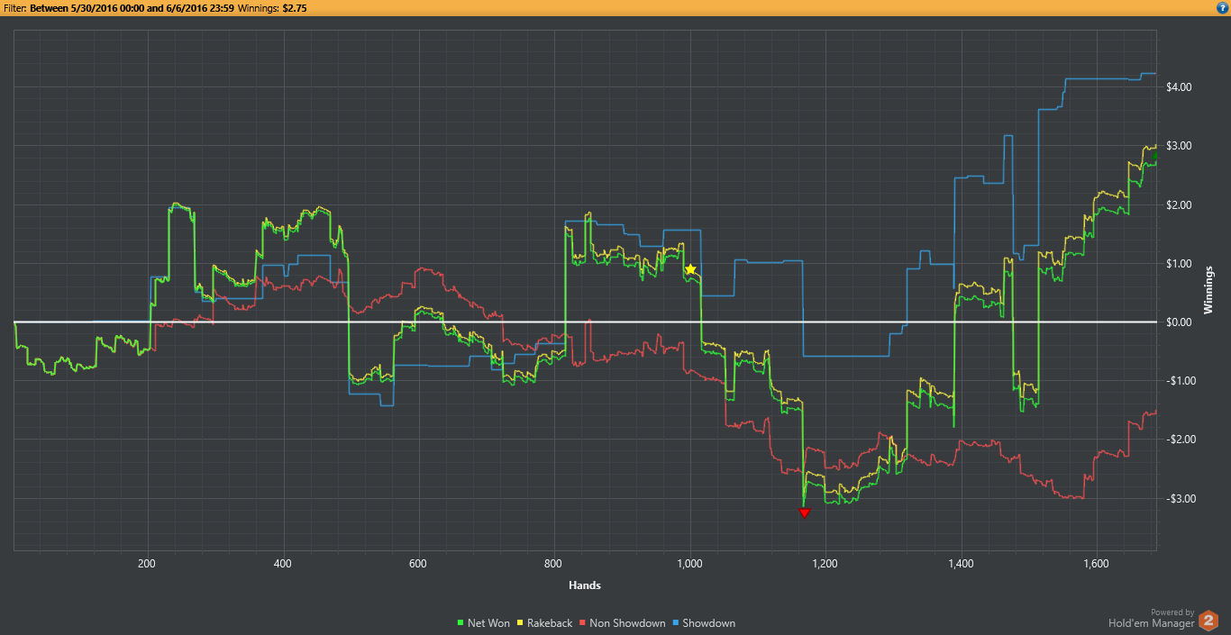Click the $4.00 axis label
The width and height of the screenshot is (1231, 635).
[1179, 87]
